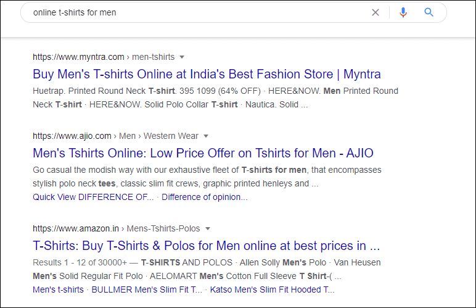Click the Myntra snippet starting 'Huetrap. Printed Round Neck'

[x=216, y=98]
